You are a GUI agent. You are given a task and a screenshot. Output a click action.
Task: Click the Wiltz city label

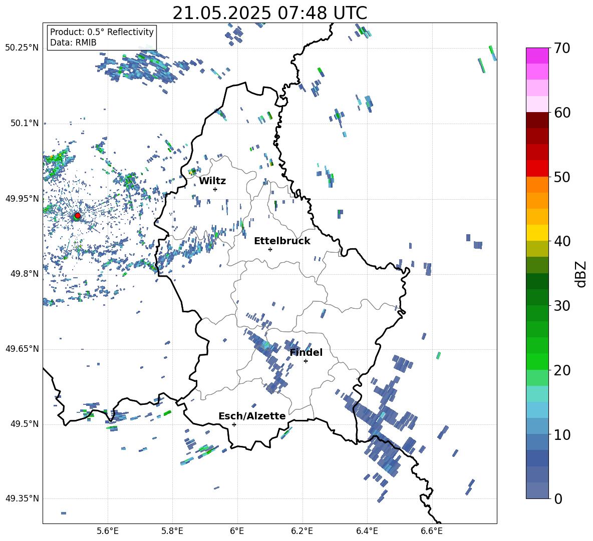click(x=212, y=181)
